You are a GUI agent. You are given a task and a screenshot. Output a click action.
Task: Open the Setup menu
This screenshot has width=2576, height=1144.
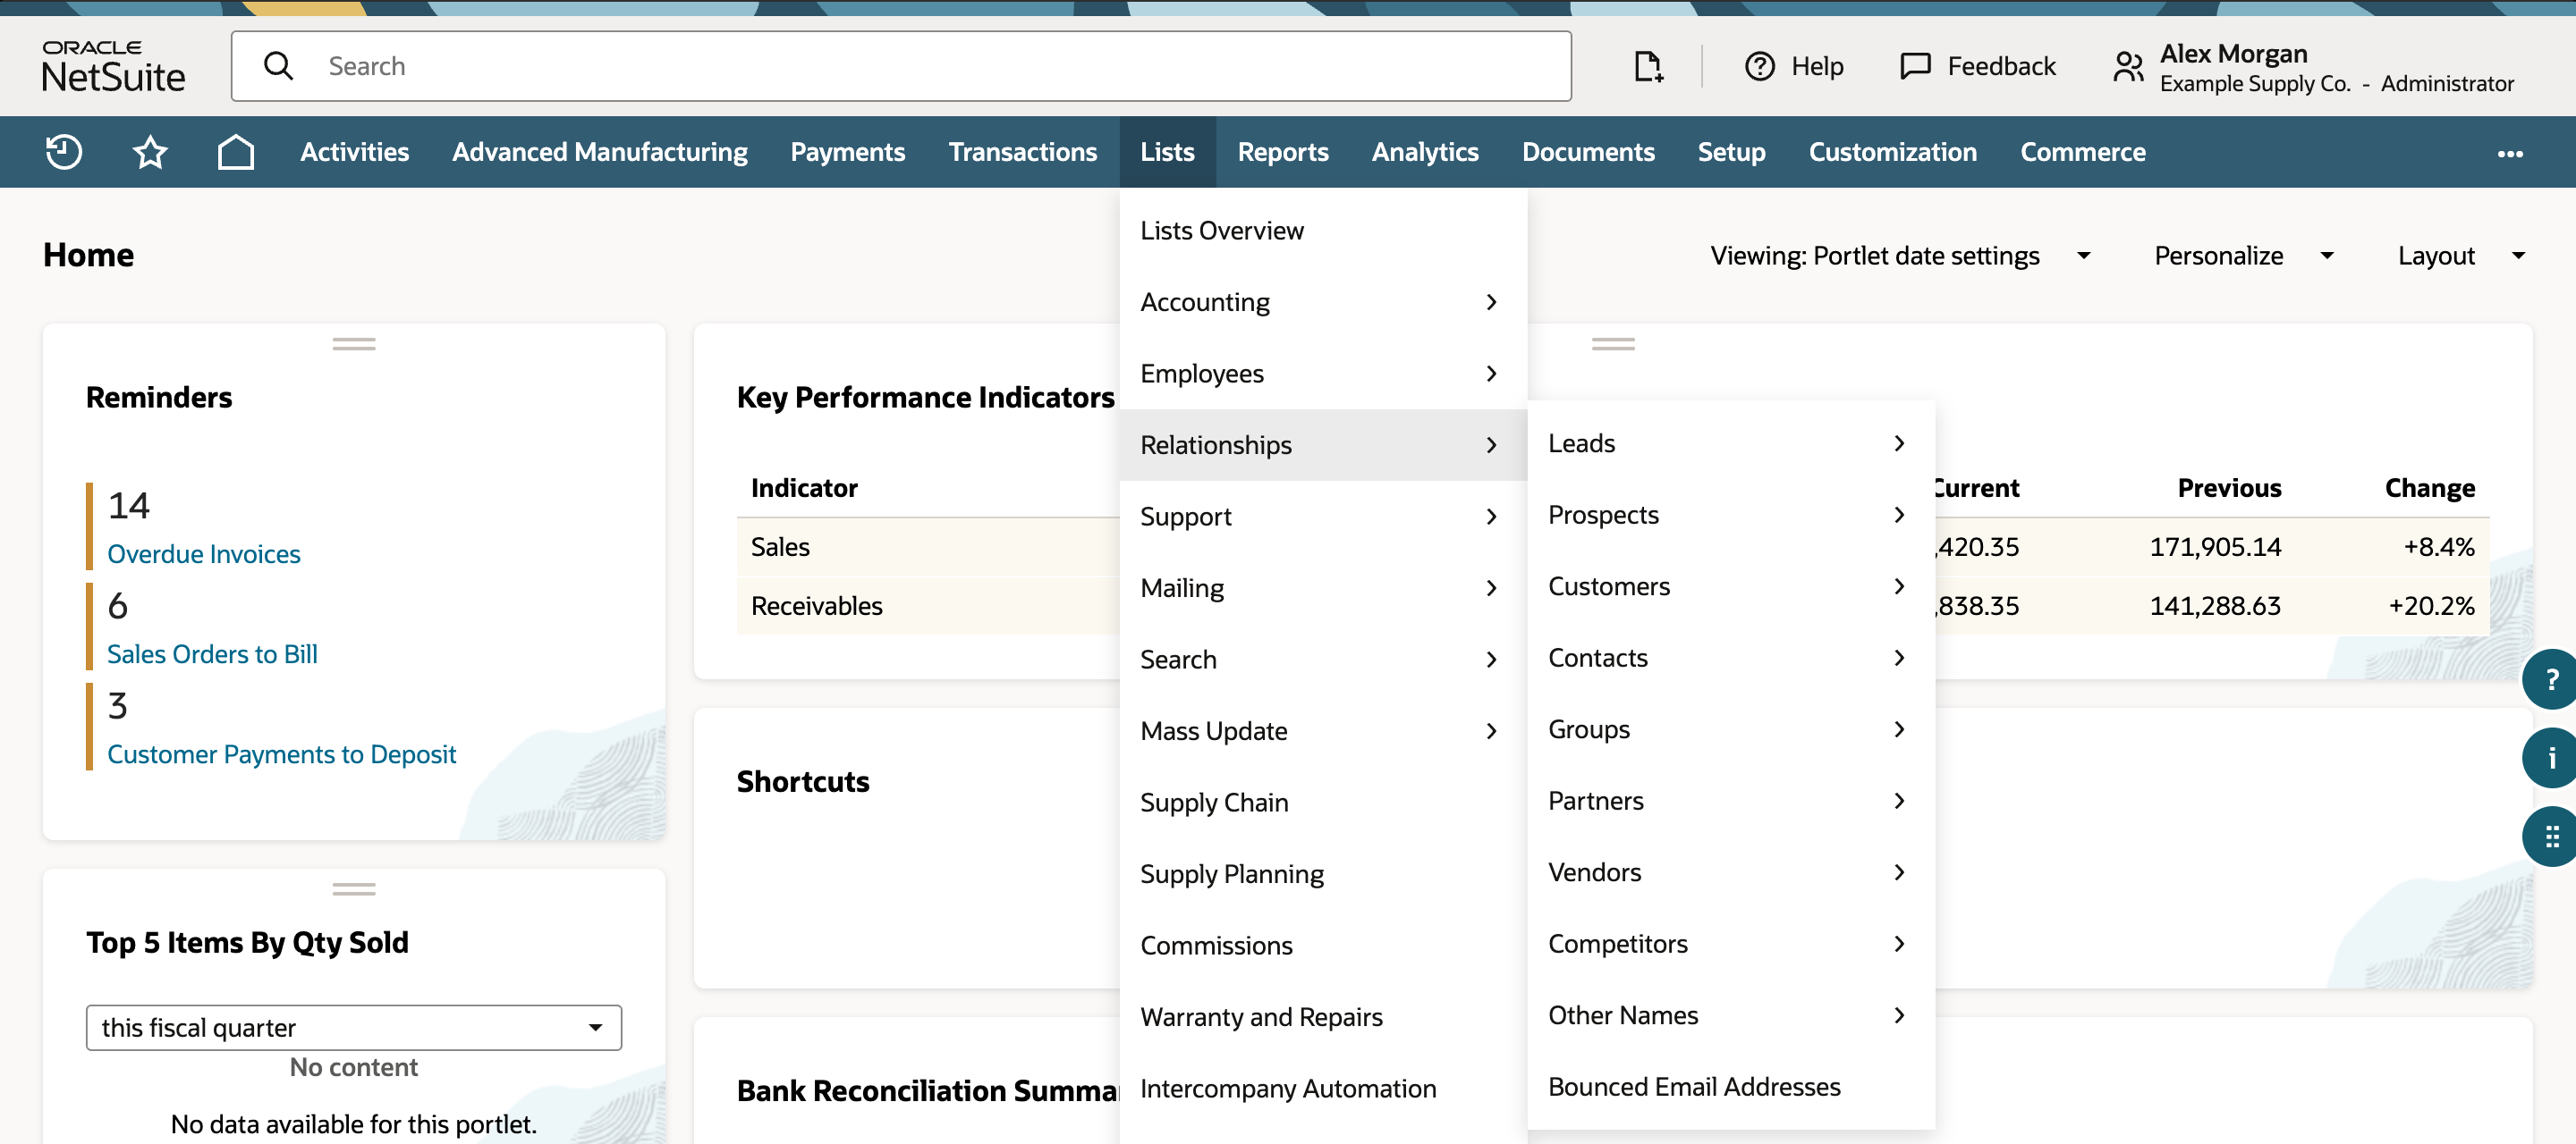pos(1731,152)
